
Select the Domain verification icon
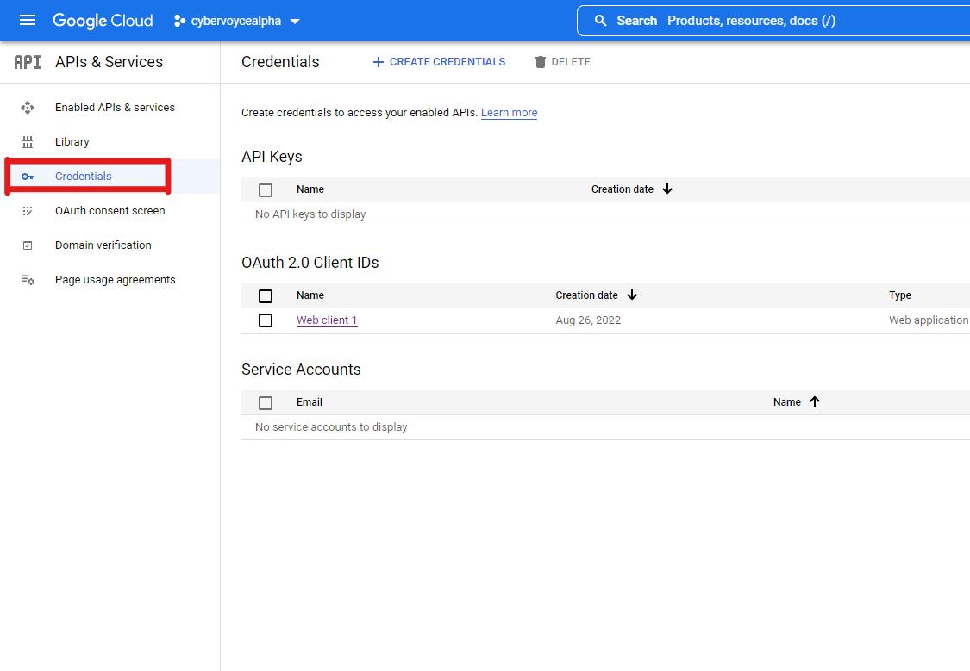[x=27, y=245]
